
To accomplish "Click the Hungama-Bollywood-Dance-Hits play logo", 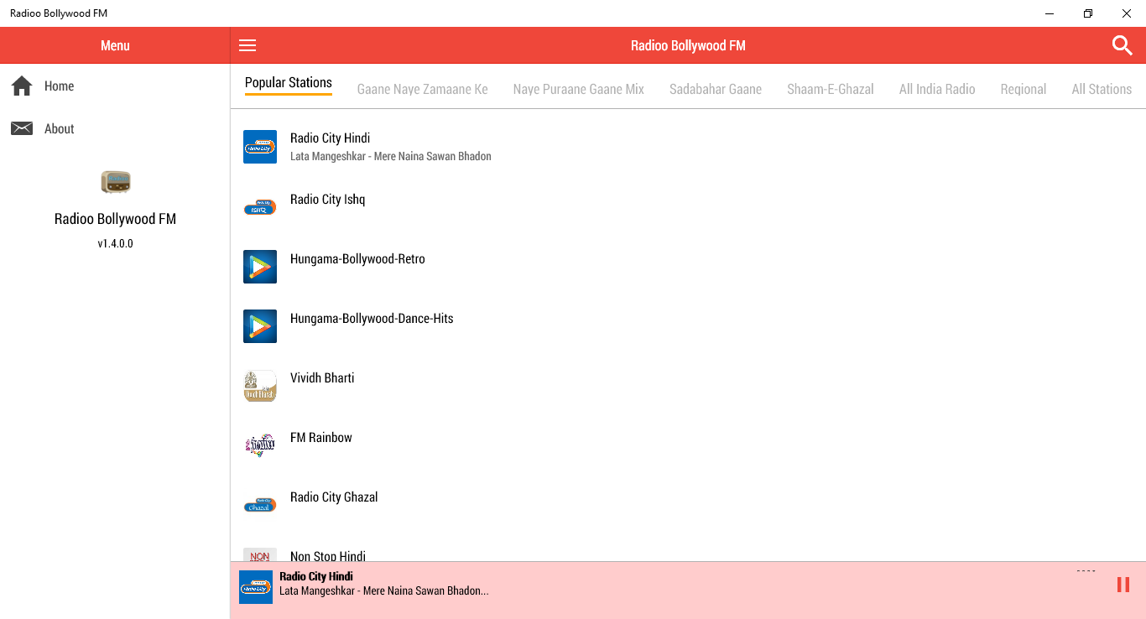I will (x=260, y=326).
